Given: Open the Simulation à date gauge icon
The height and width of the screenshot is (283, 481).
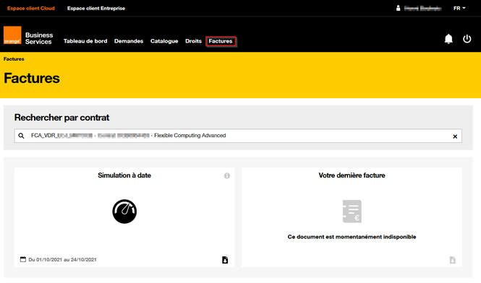Looking at the screenshot, I should pyautogui.click(x=124, y=212).
